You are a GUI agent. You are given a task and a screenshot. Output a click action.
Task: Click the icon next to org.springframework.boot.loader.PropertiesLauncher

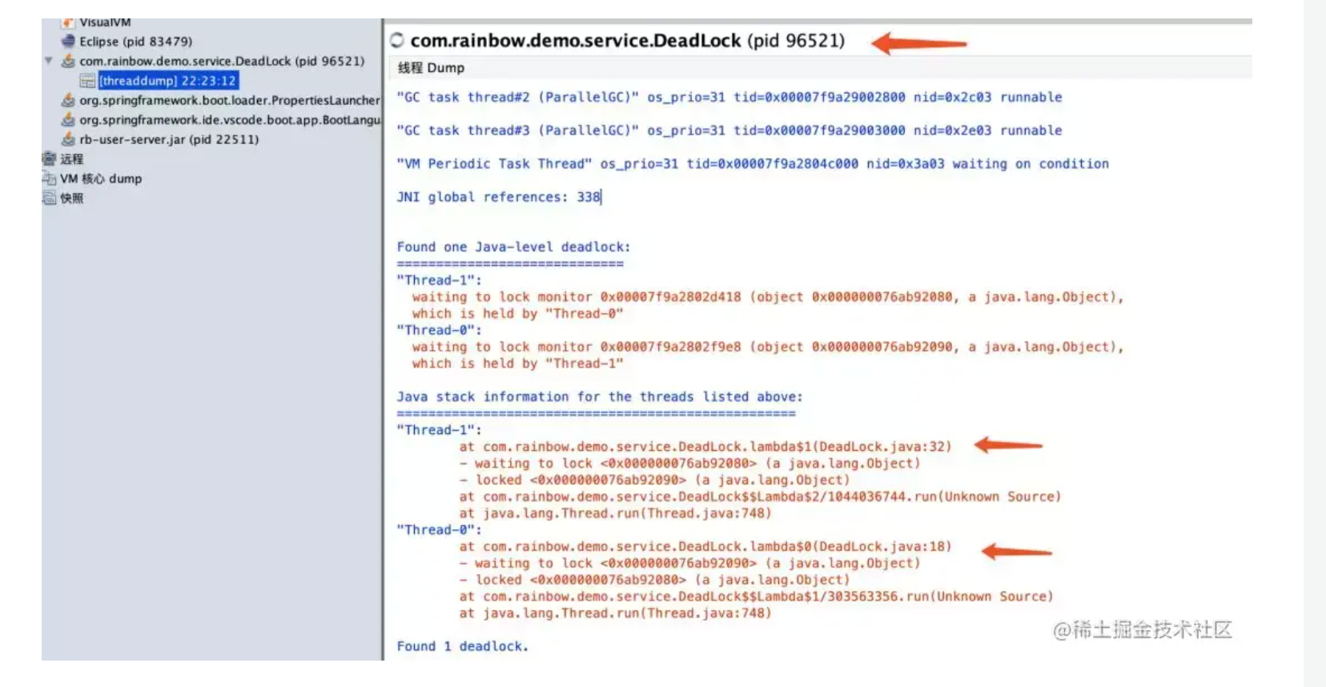(x=68, y=100)
